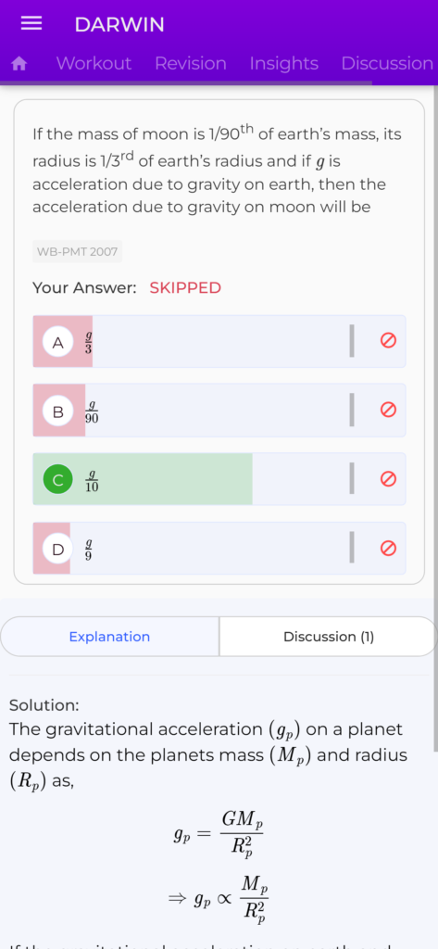Select the circled letter D option
The image size is (438, 949).
(58, 549)
